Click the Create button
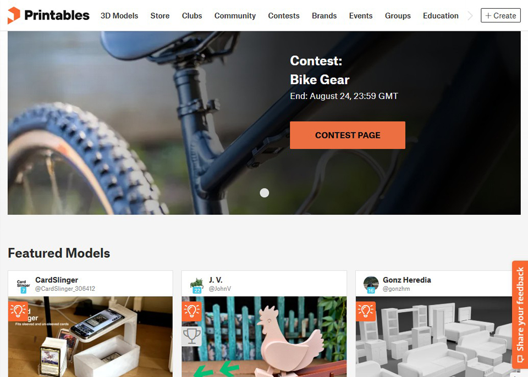This screenshot has width=528, height=377. [x=501, y=15]
